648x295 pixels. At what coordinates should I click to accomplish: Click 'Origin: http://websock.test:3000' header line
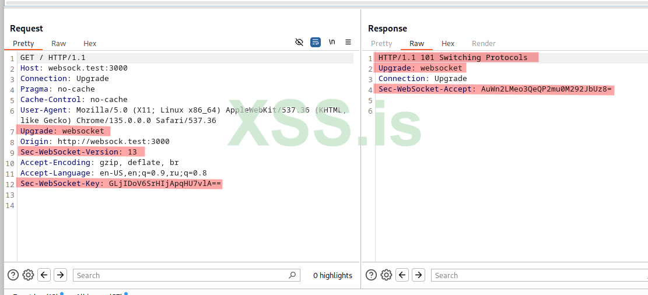coord(94,142)
